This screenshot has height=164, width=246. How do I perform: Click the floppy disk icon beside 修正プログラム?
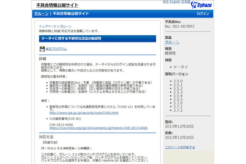[42, 49]
